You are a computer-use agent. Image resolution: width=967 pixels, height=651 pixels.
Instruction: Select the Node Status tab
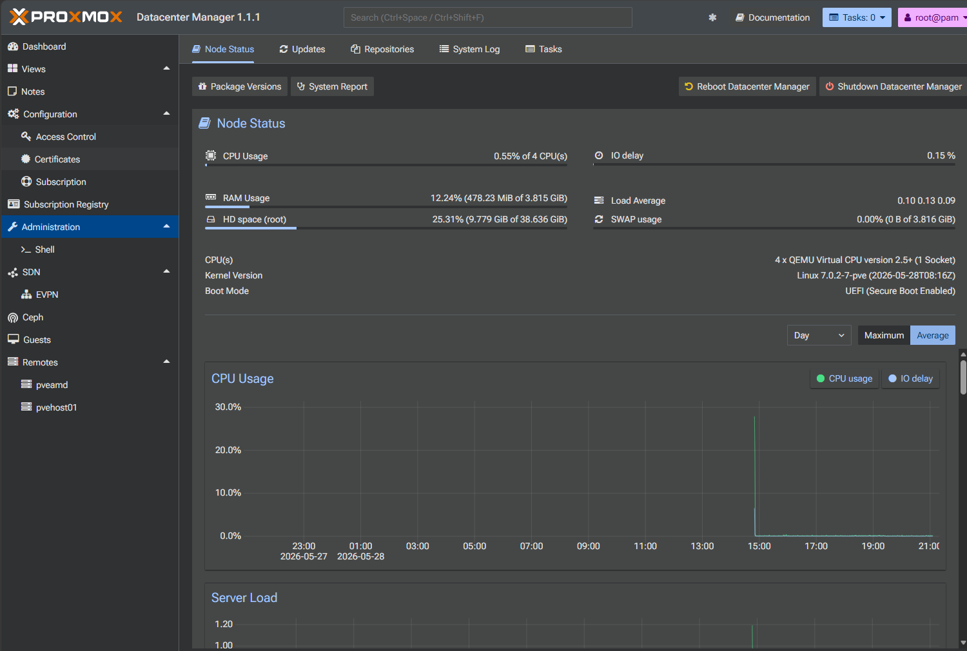(223, 49)
